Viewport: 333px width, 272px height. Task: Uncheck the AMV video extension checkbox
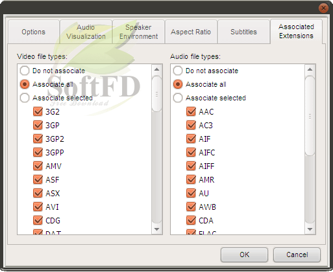coord(38,166)
